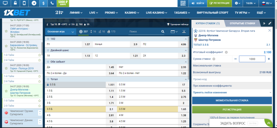Favorite Барановичи - Островец match star
This screenshot has height=128, width=277.
click(6, 46)
